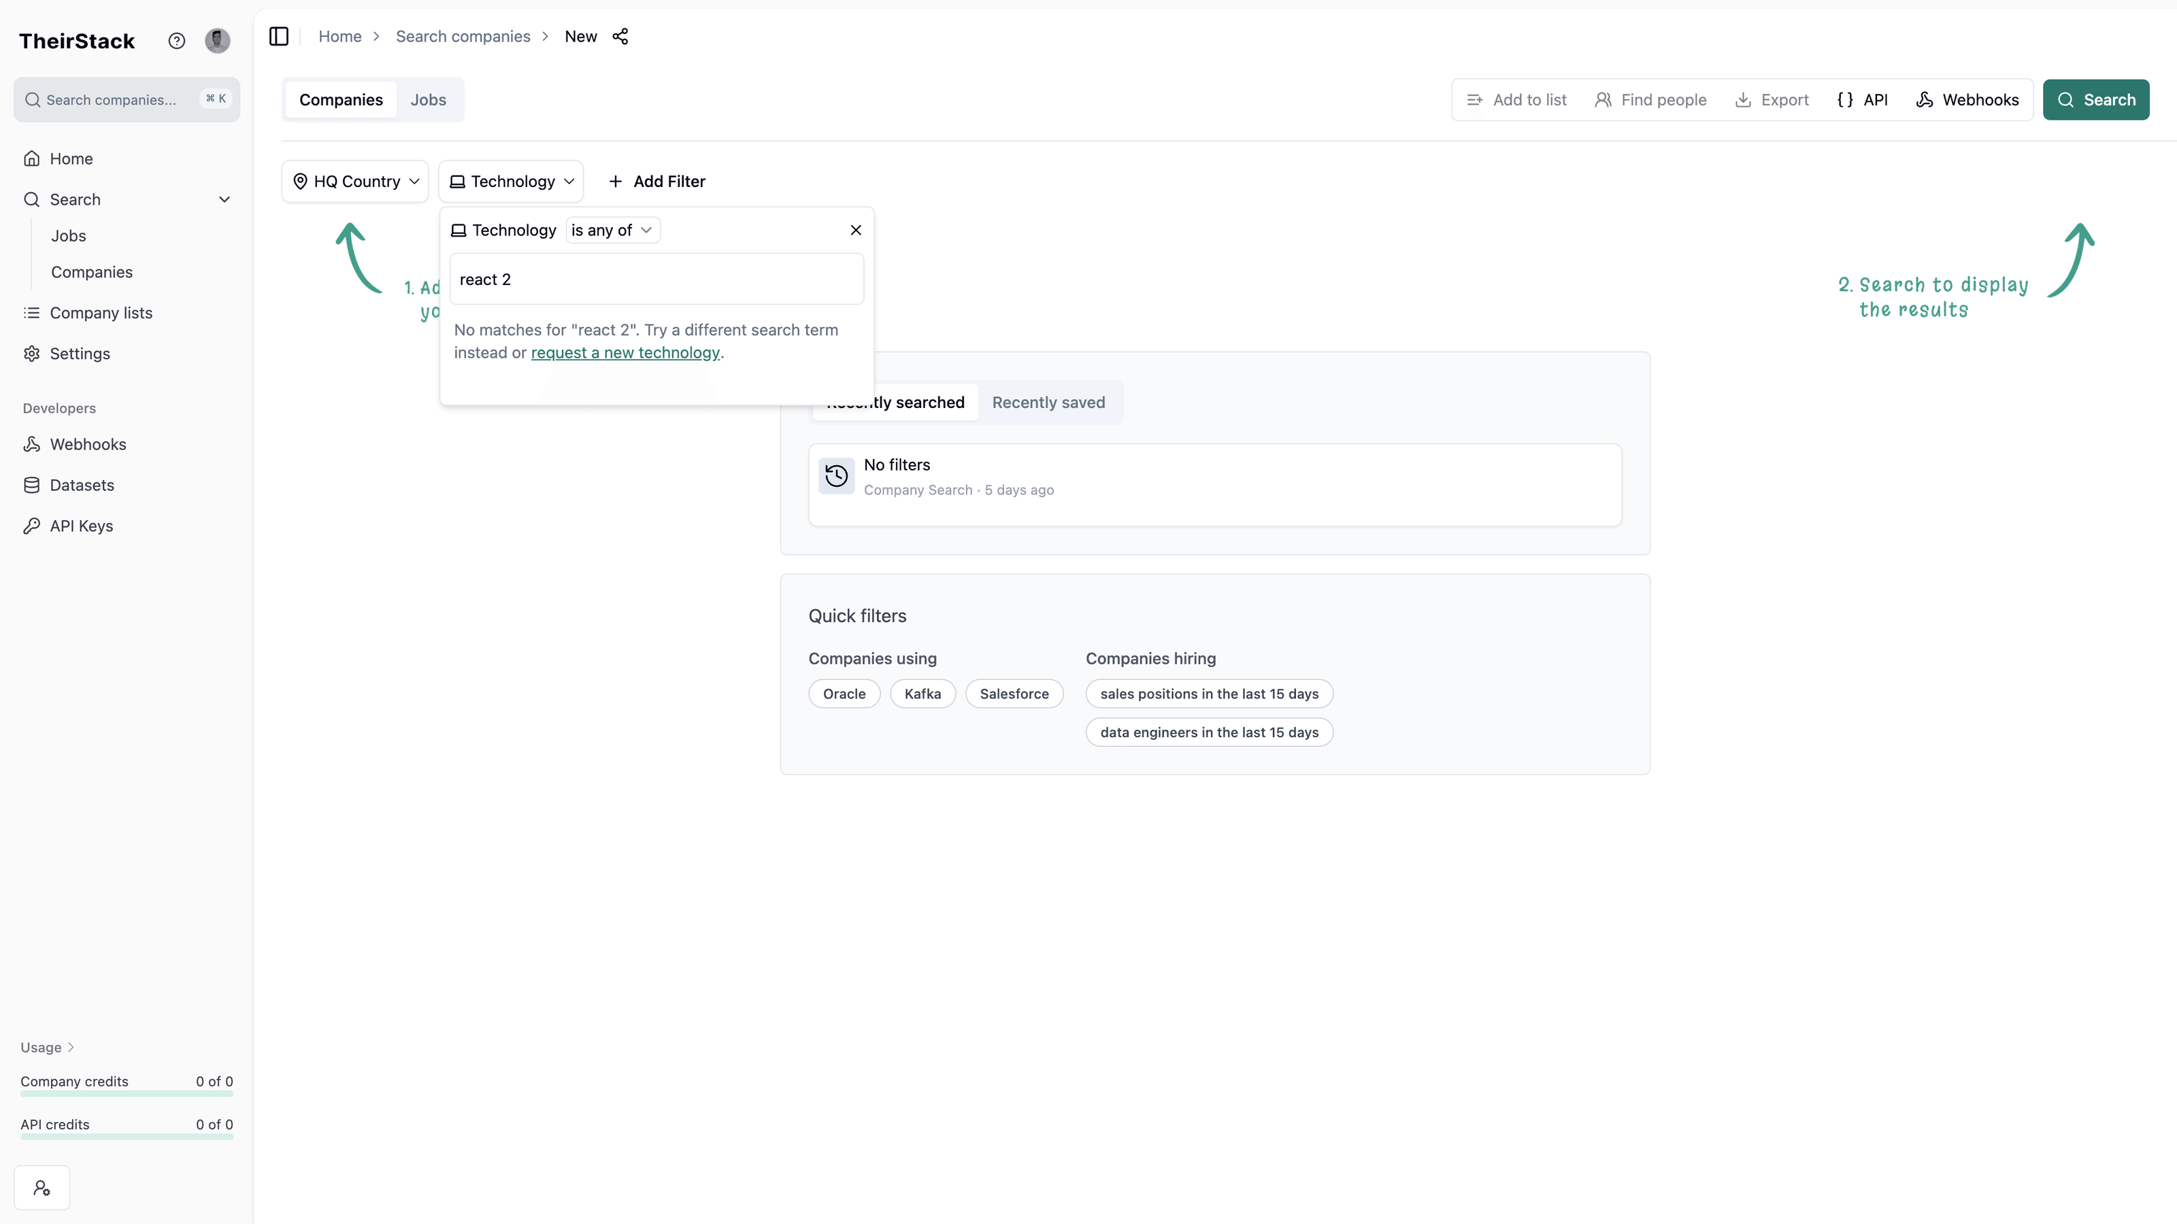2177x1224 pixels.
Task: Open Datasets from the sidebar
Action: 81,485
